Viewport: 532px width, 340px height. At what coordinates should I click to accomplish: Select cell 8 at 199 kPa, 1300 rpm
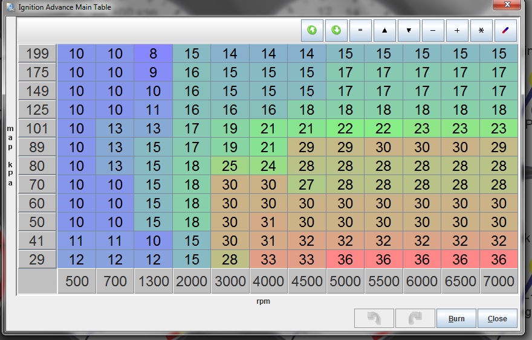[x=154, y=54]
